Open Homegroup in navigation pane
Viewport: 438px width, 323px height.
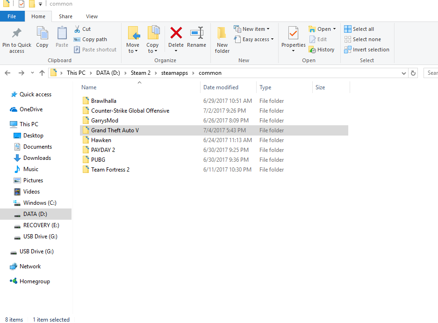29,281
